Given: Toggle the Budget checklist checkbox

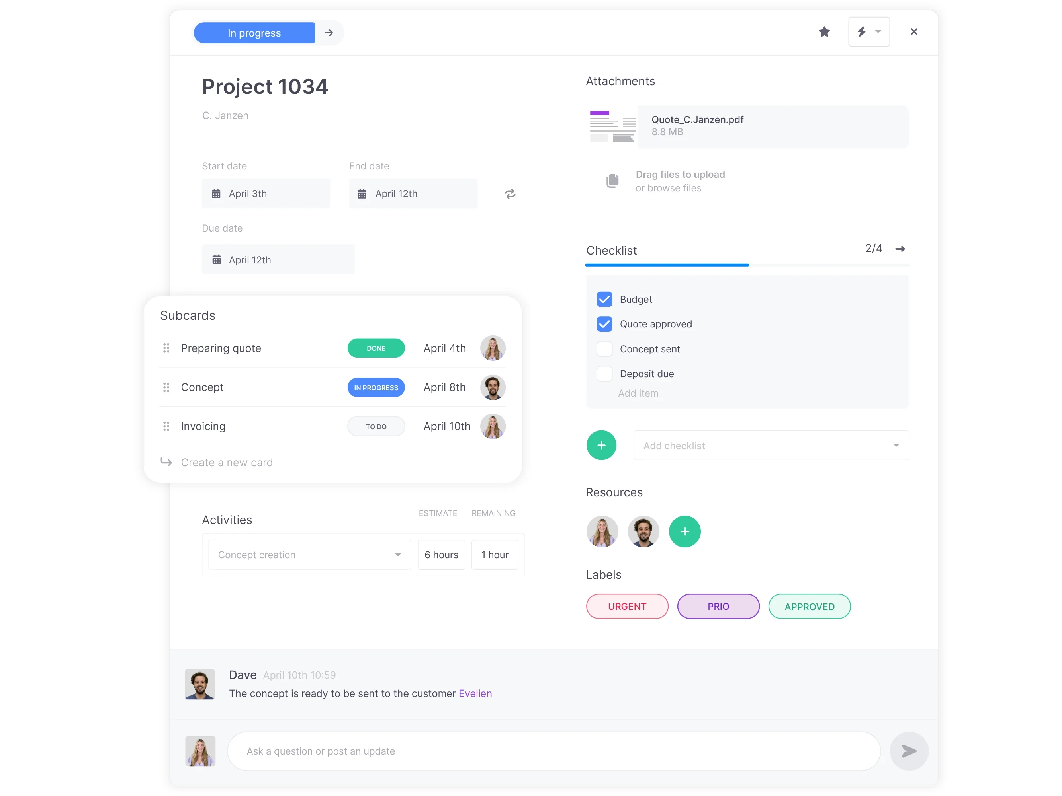Looking at the screenshot, I should point(604,298).
